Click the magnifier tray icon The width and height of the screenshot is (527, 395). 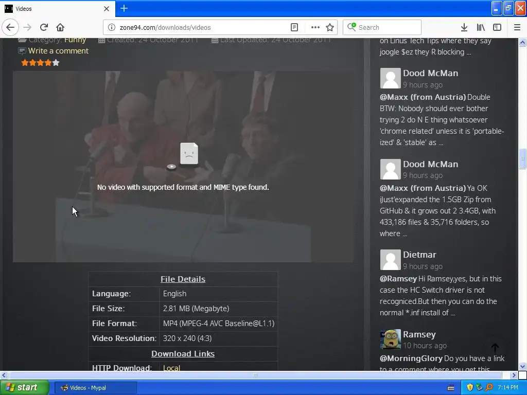tap(489, 388)
